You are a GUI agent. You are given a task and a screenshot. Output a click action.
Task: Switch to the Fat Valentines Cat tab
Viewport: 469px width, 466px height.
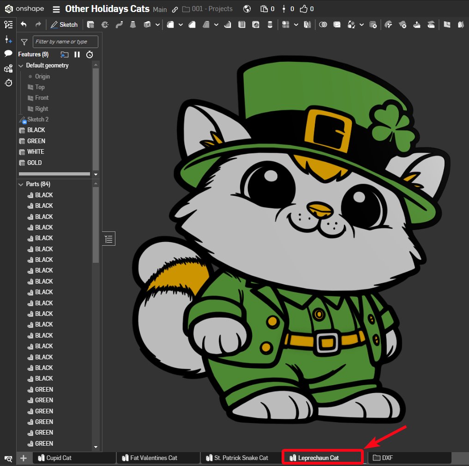158,458
